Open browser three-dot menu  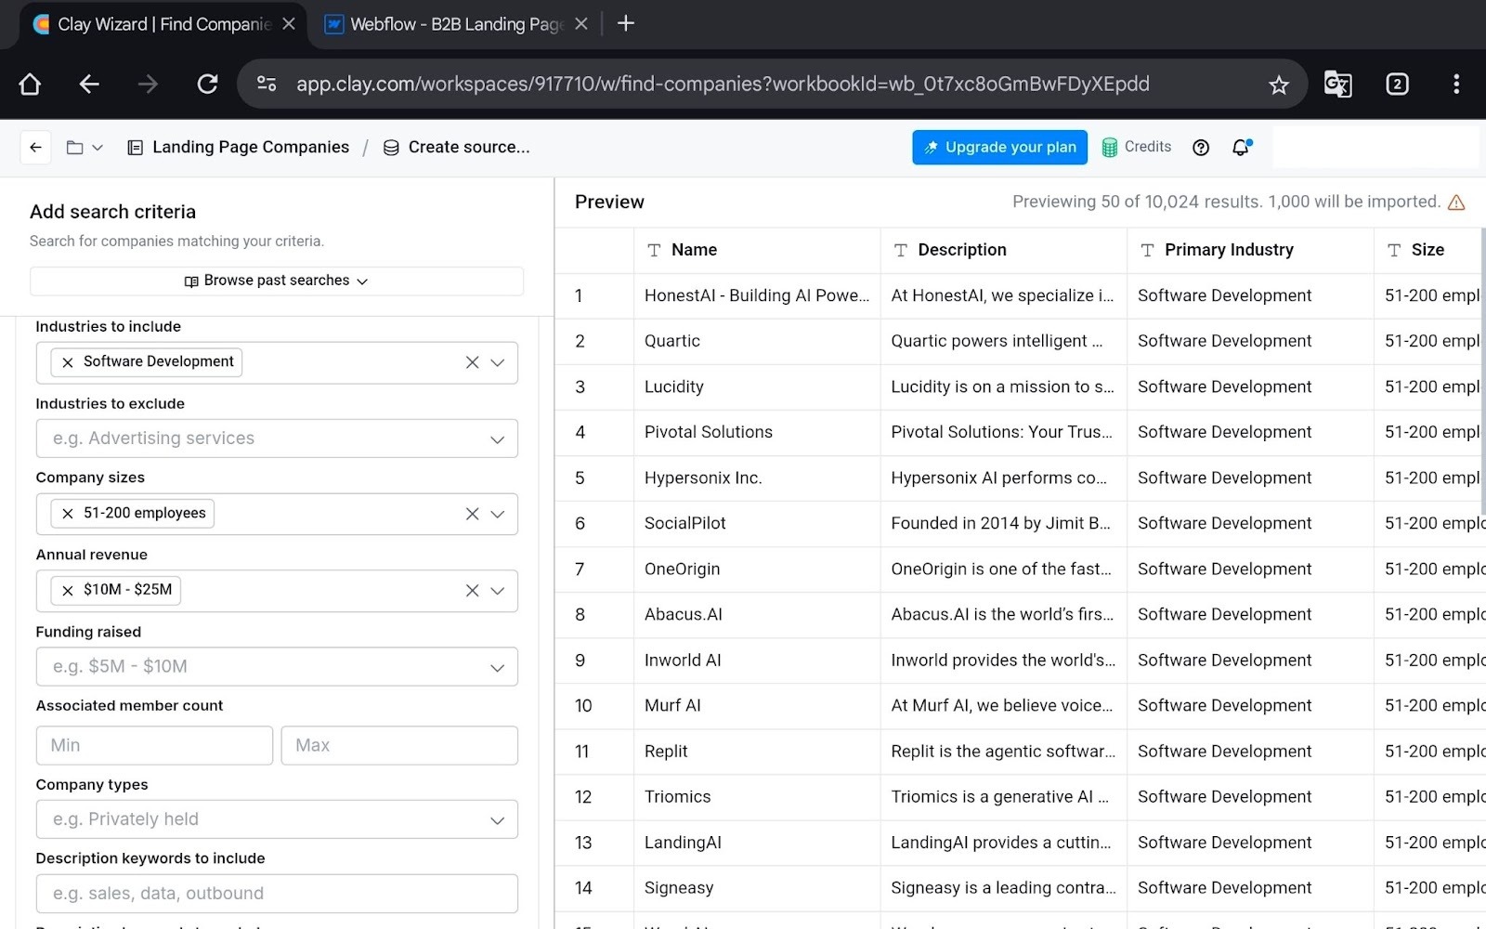point(1455,85)
